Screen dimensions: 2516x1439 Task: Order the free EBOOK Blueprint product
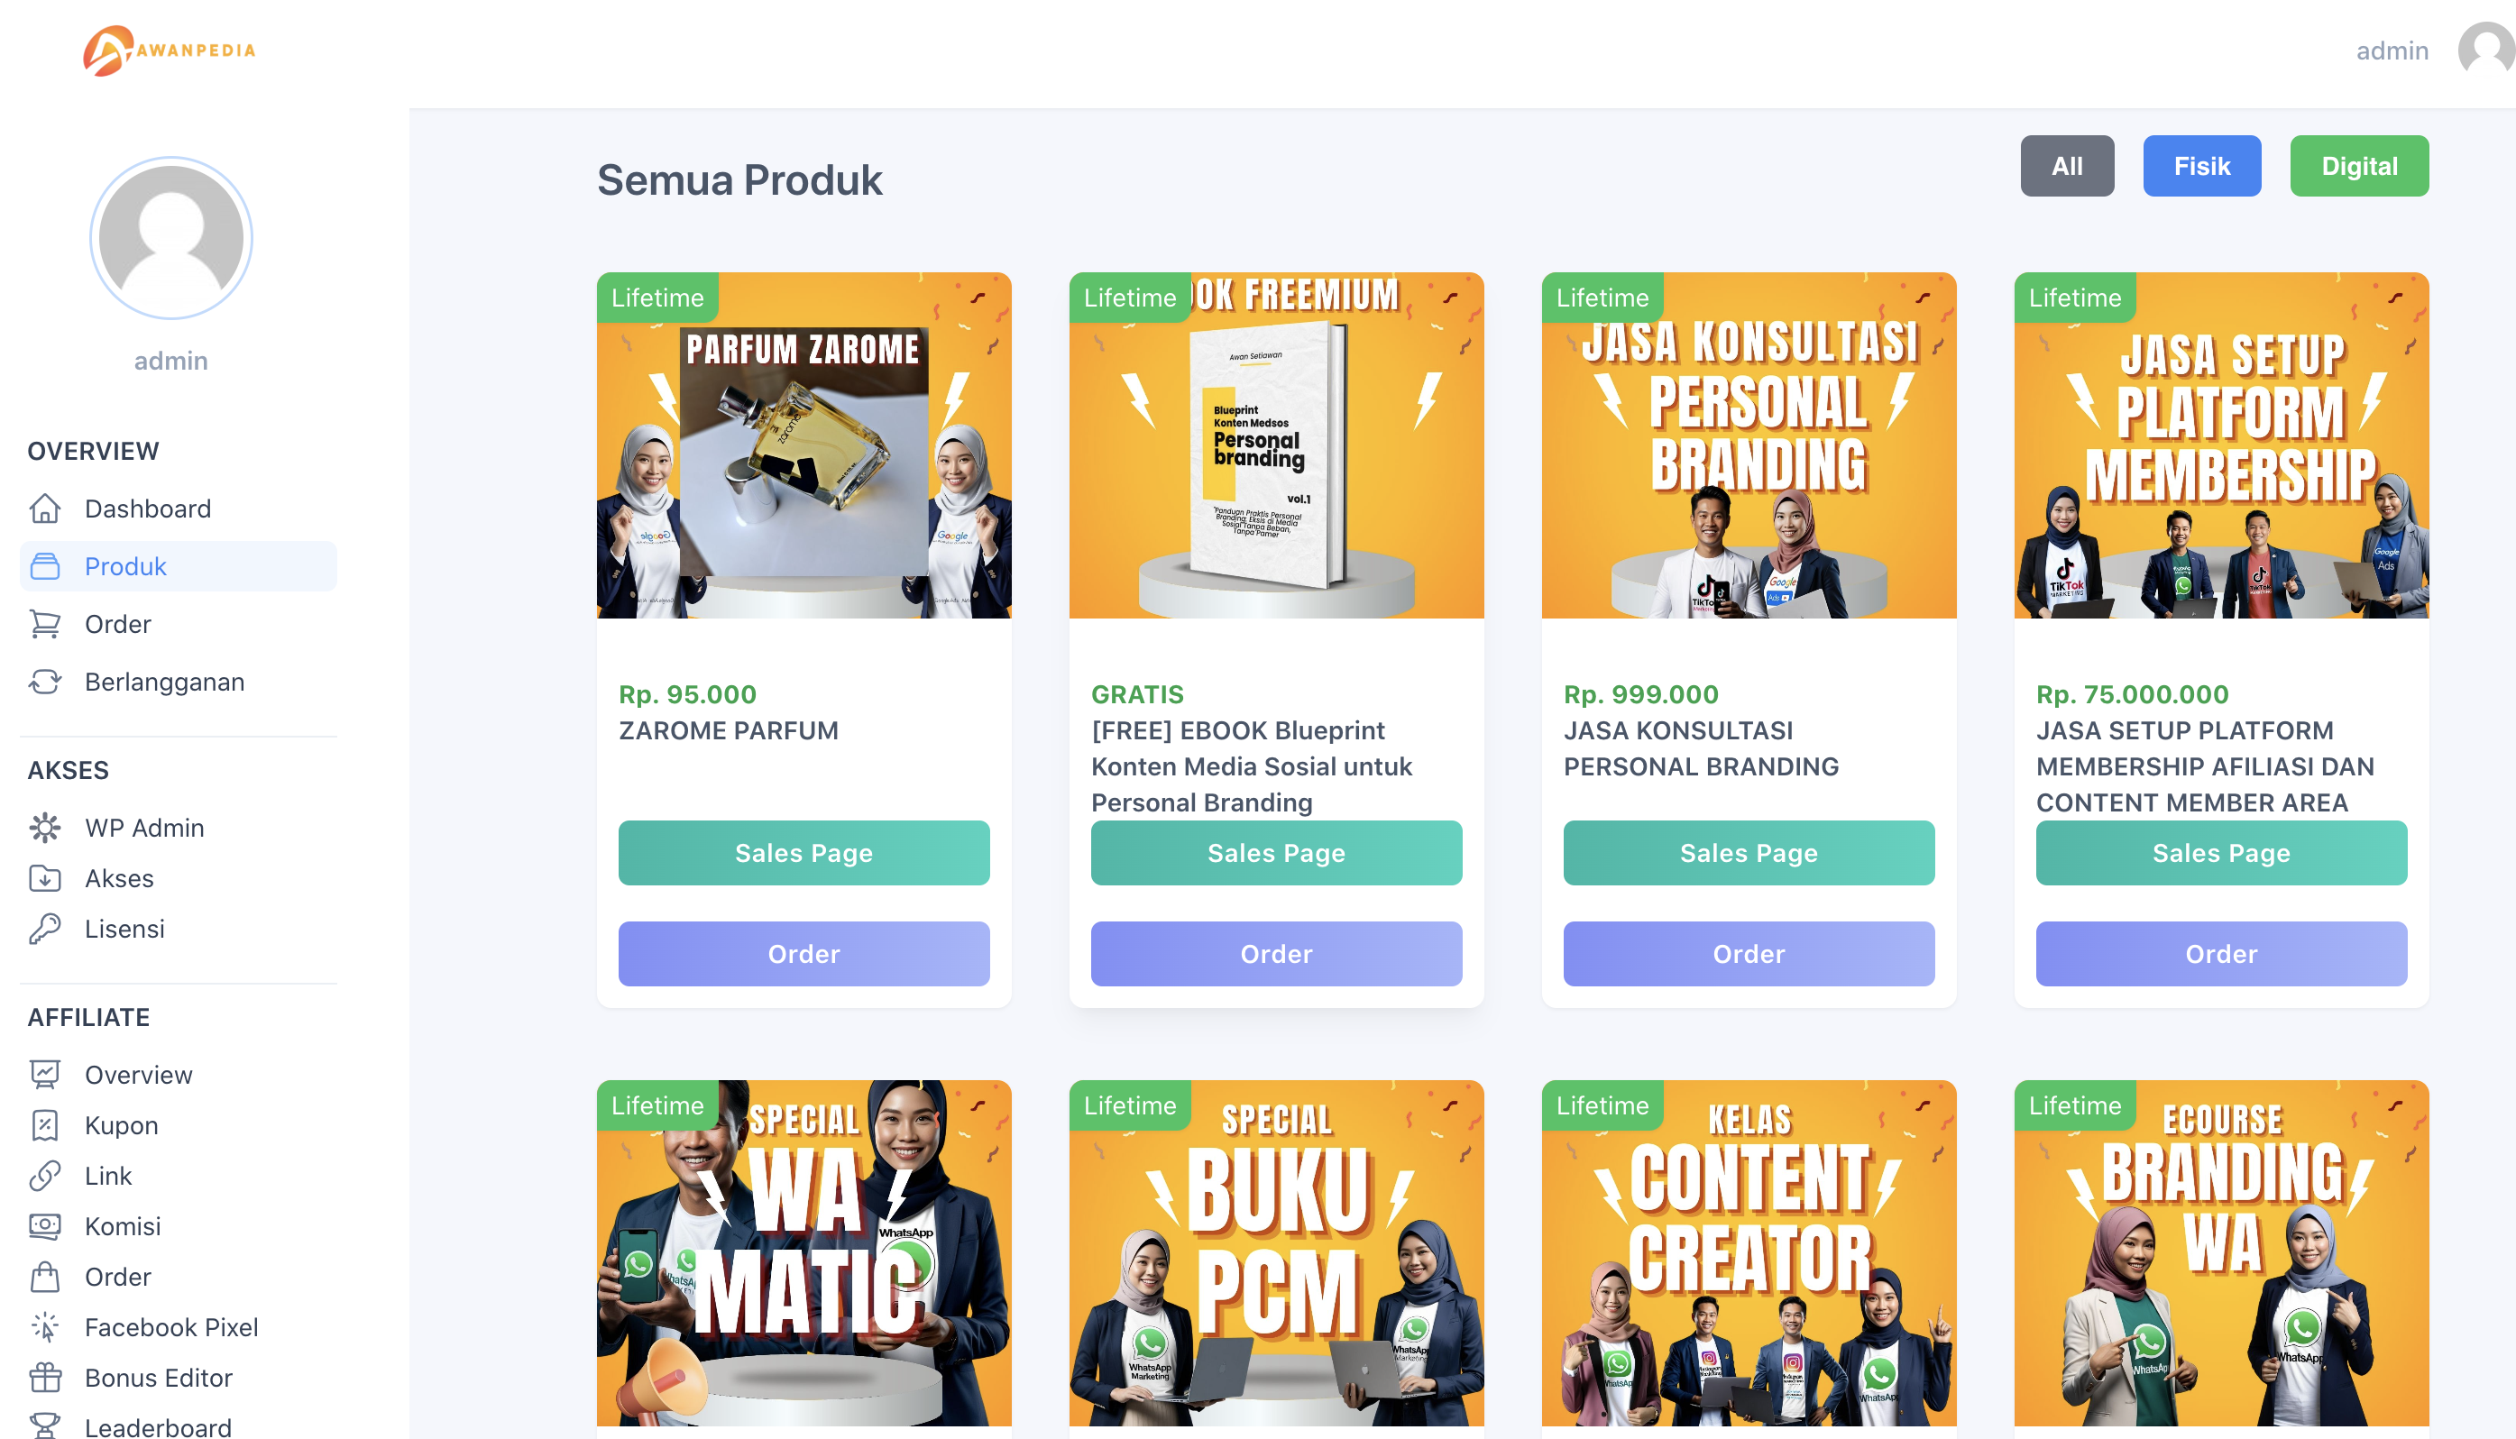tap(1276, 953)
